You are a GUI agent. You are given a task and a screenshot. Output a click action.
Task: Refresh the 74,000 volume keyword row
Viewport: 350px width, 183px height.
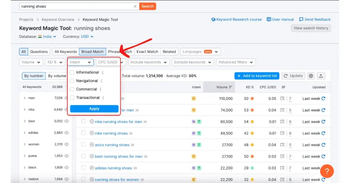point(323,110)
